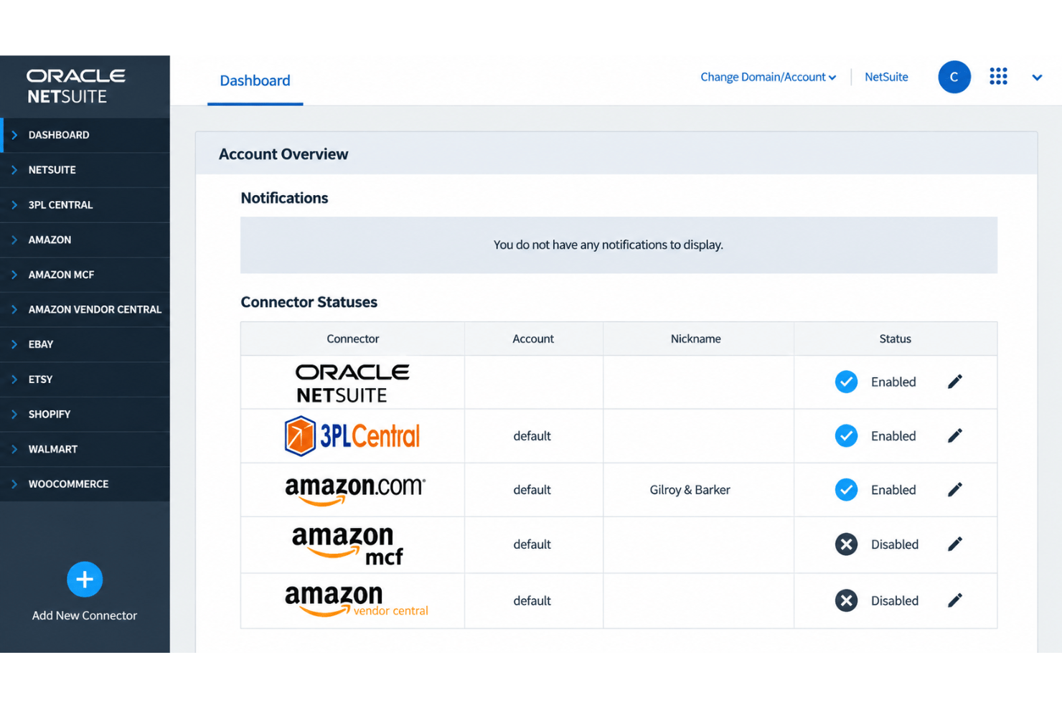The height and width of the screenshot is (708, 1062).
Task: Expand AMAZON MCF in the sidebar
Action: point(85,275)
